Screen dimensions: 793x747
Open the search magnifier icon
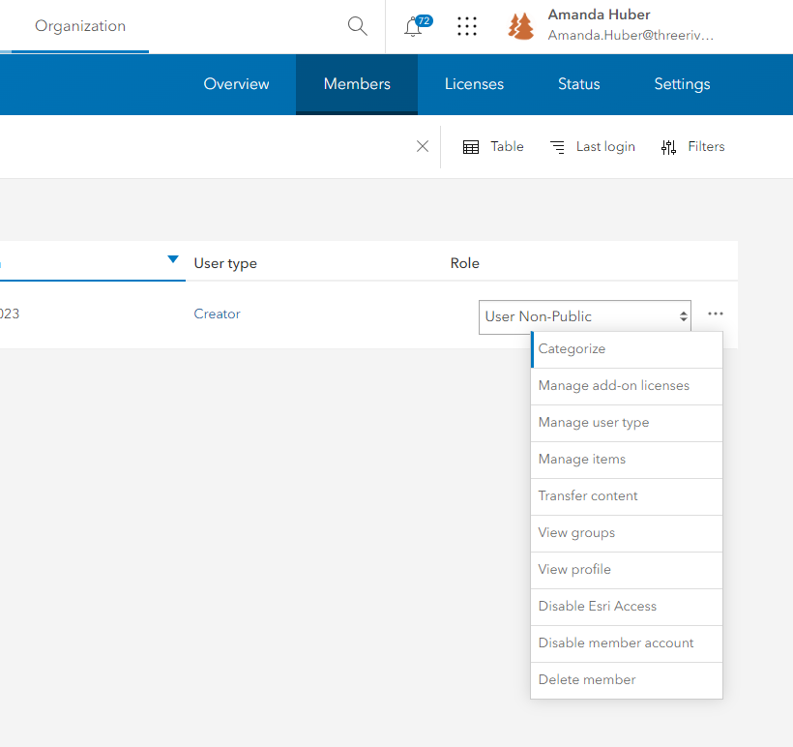click(357, 26)
